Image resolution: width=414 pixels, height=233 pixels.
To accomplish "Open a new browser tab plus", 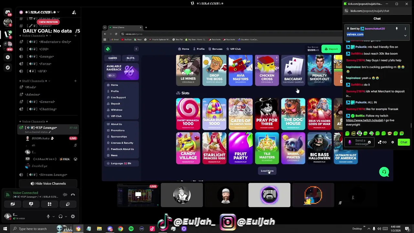I will point(146,28).
